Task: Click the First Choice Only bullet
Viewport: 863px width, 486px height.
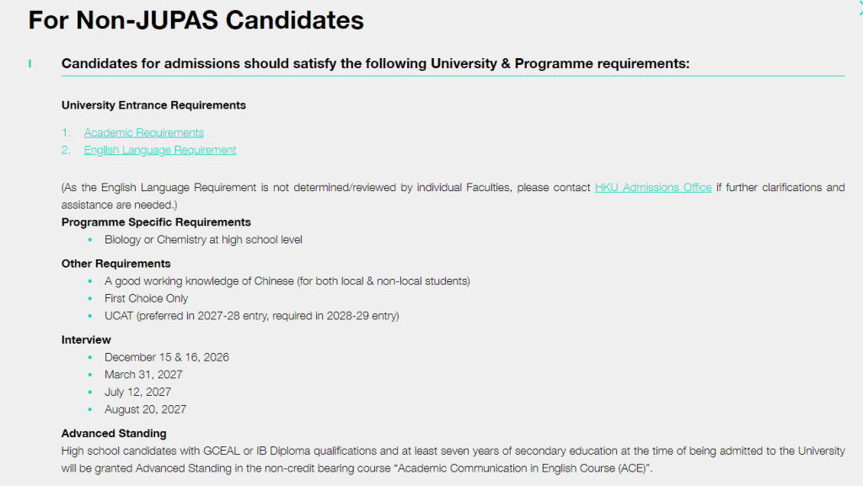Action: point(147,298)
